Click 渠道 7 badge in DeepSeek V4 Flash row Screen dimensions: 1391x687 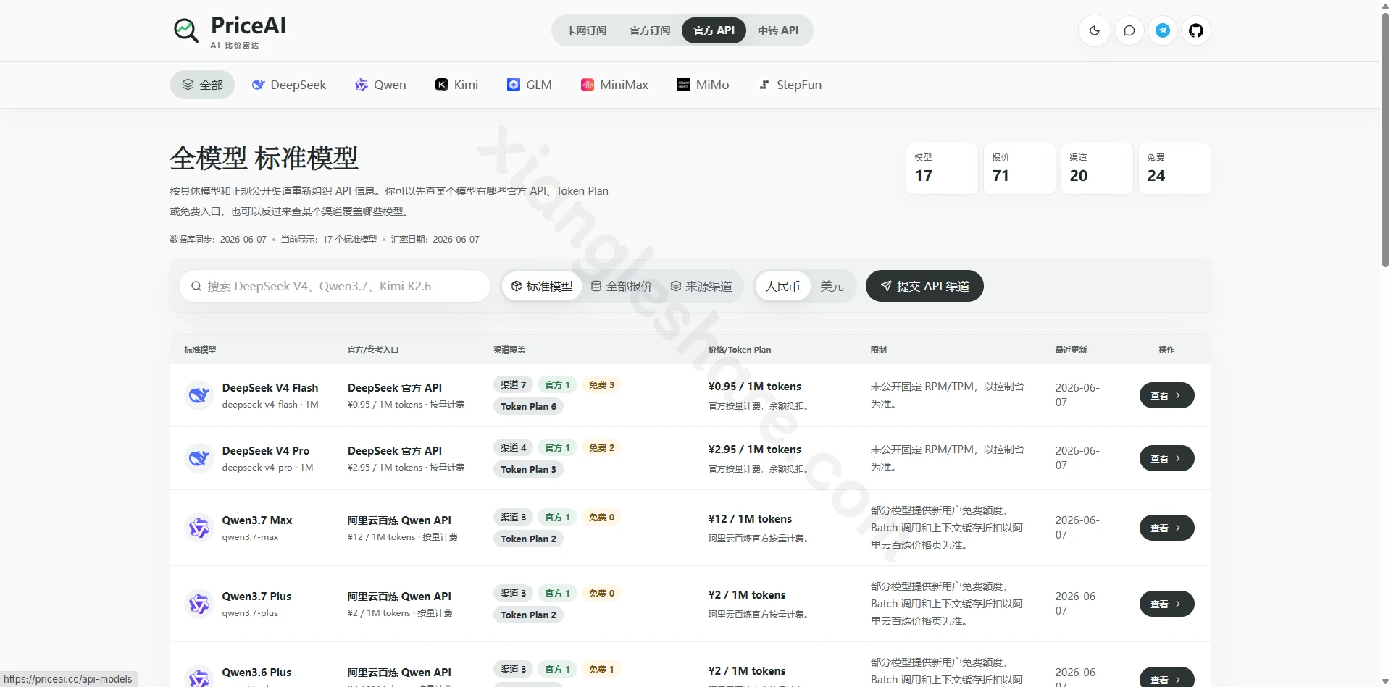pos(514,384)
